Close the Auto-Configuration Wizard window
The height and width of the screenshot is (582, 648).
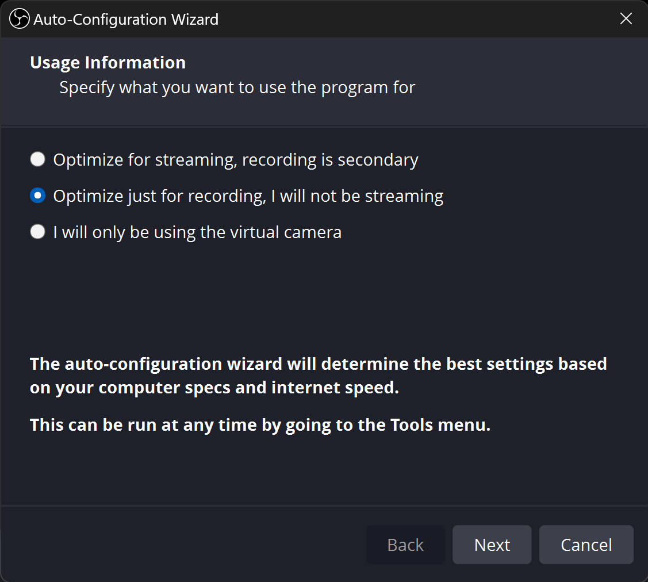click(626, 19)
